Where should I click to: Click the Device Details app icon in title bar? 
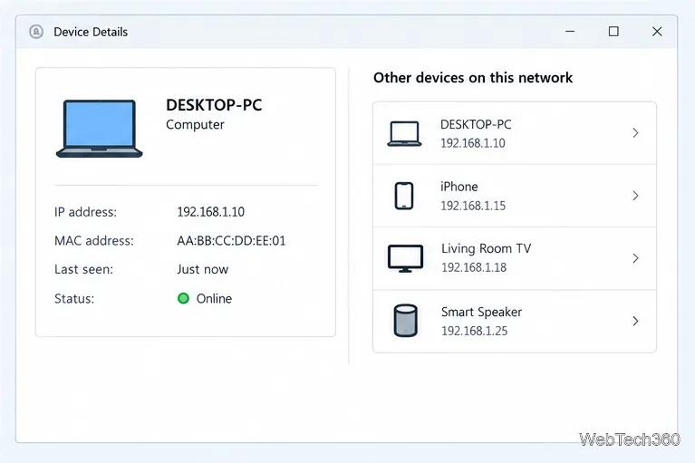[x=36, y=32]
